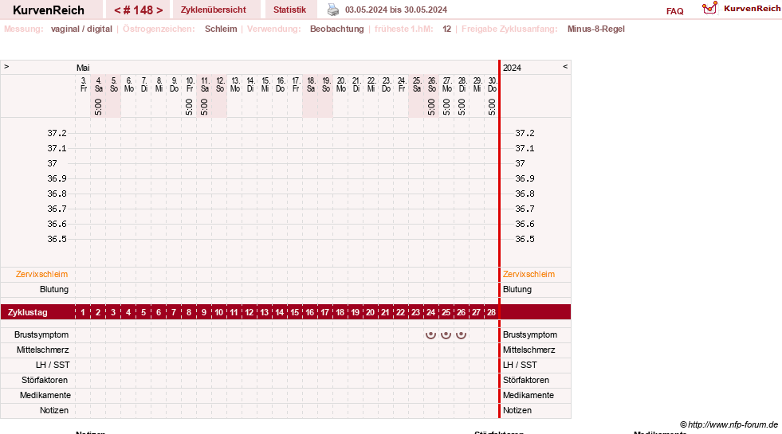The image size is (782, 434).
Task: Click the orange Zervixschleim label on left
Action: (x=42, y=274)
